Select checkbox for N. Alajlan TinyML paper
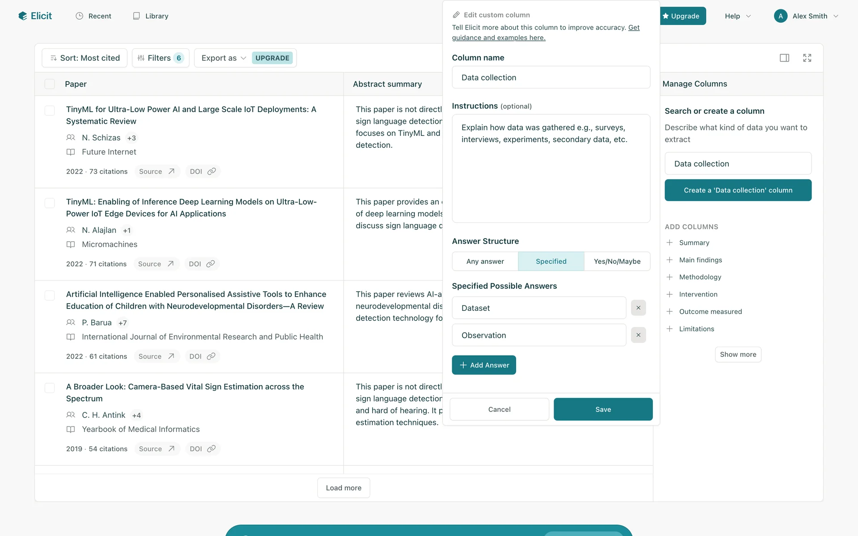The width and height of the screenshot is (858, 536). pos(50,203)
